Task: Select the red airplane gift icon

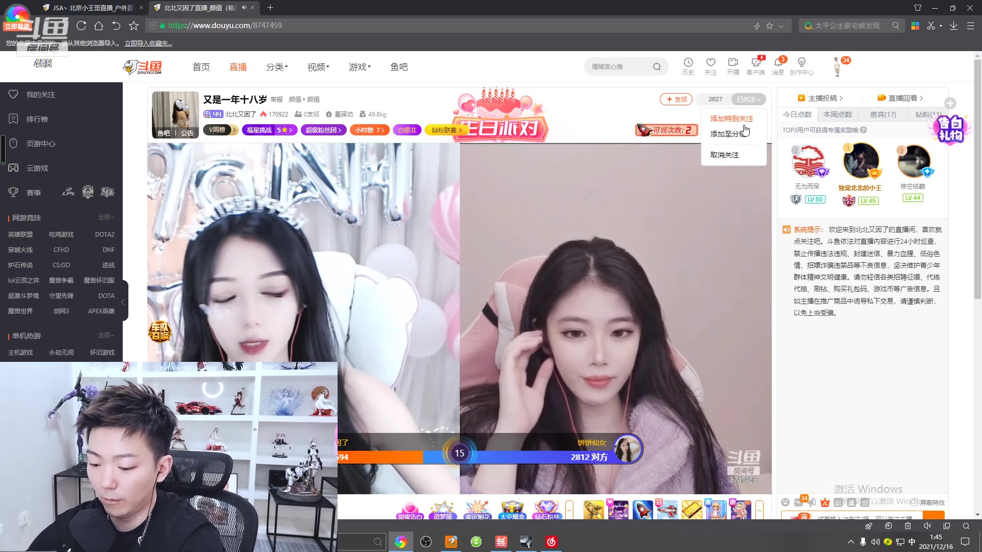Action: pyautogui.click(x=667, y=510)
